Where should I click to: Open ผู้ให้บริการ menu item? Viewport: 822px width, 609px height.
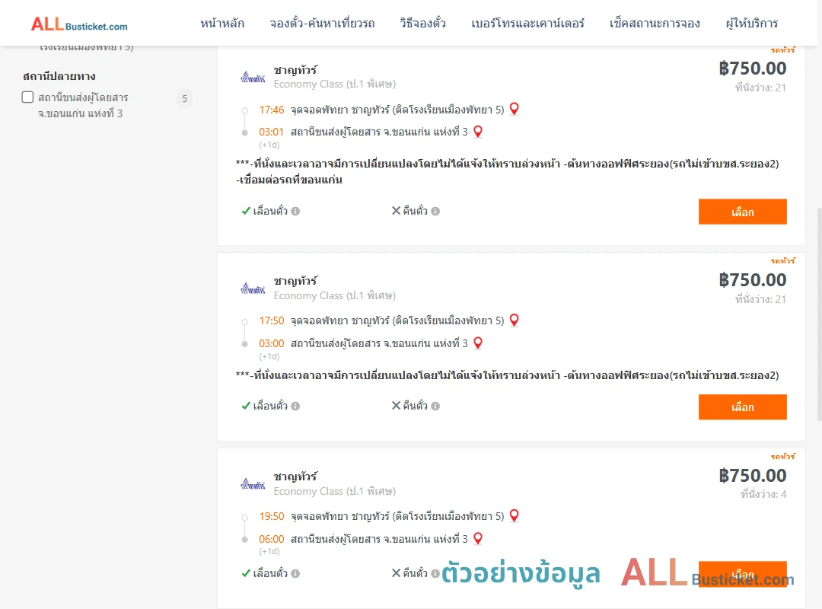tap(751, 24)
